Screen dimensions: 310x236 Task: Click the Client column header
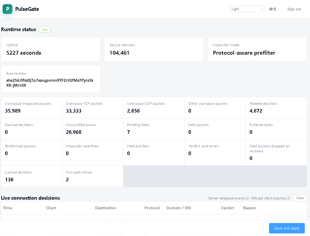tap(51, 208)
